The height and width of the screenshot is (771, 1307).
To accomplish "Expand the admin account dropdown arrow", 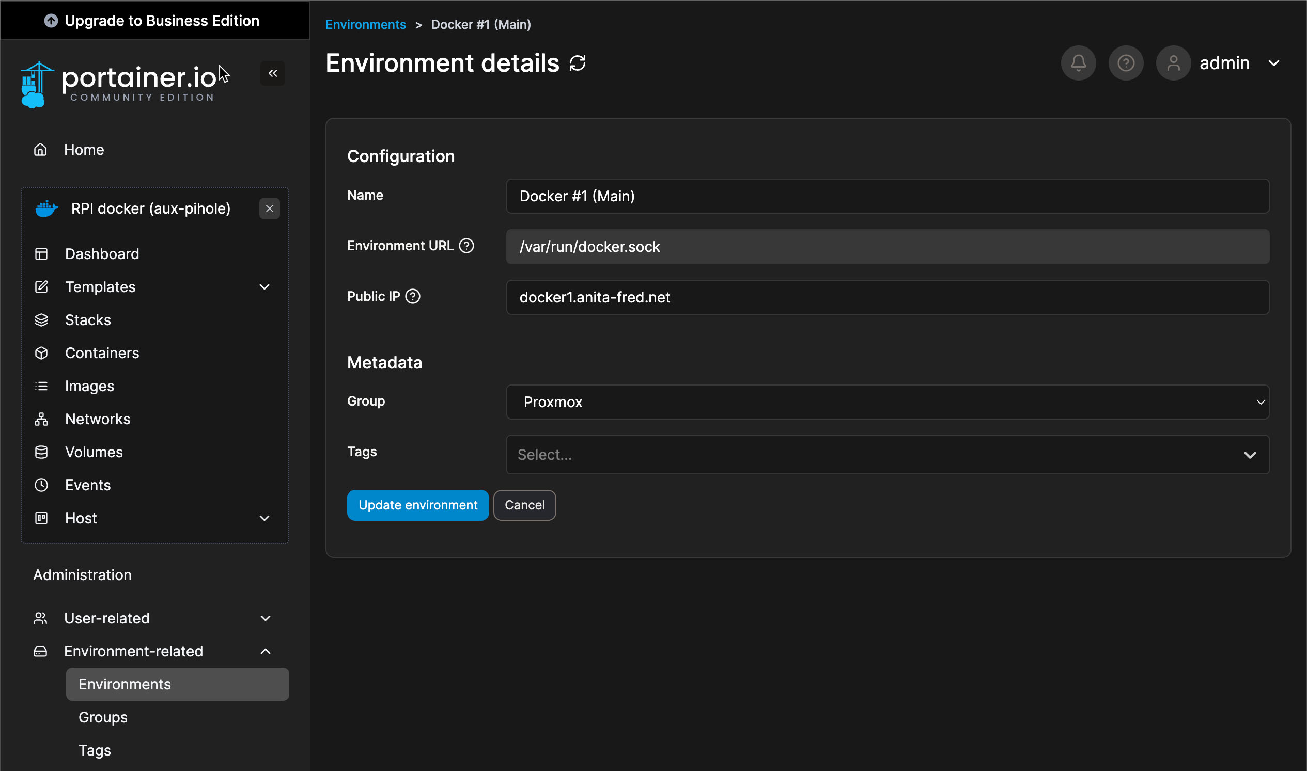I will [1274, 63].
